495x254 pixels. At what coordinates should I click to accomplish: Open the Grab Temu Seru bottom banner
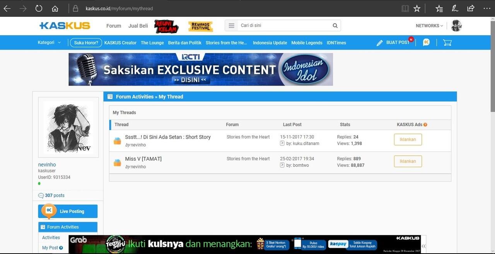point(244,244)
